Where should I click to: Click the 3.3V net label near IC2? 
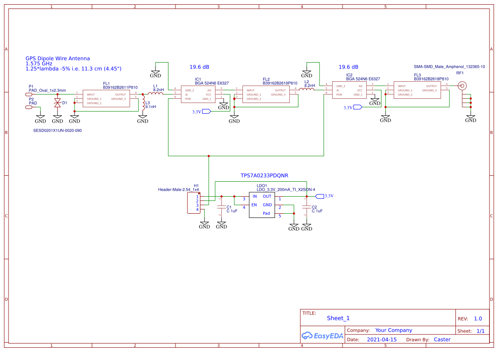click(357, 107)
